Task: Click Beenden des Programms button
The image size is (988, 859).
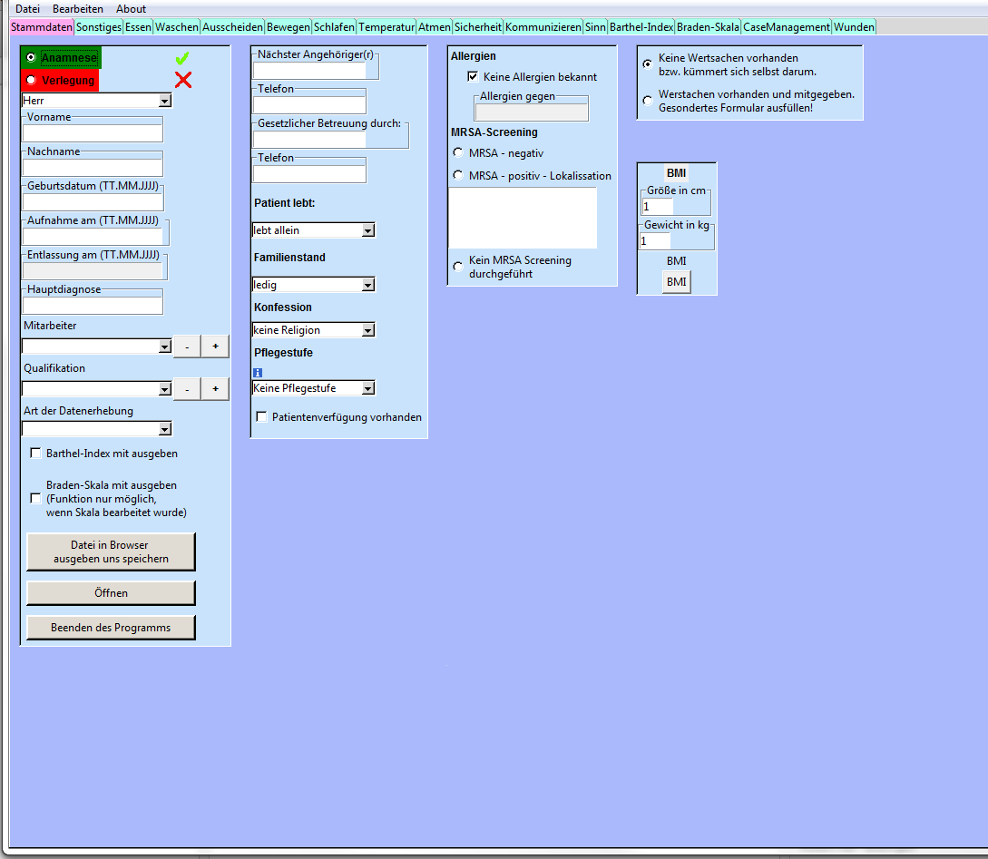Action: (111, 628)
